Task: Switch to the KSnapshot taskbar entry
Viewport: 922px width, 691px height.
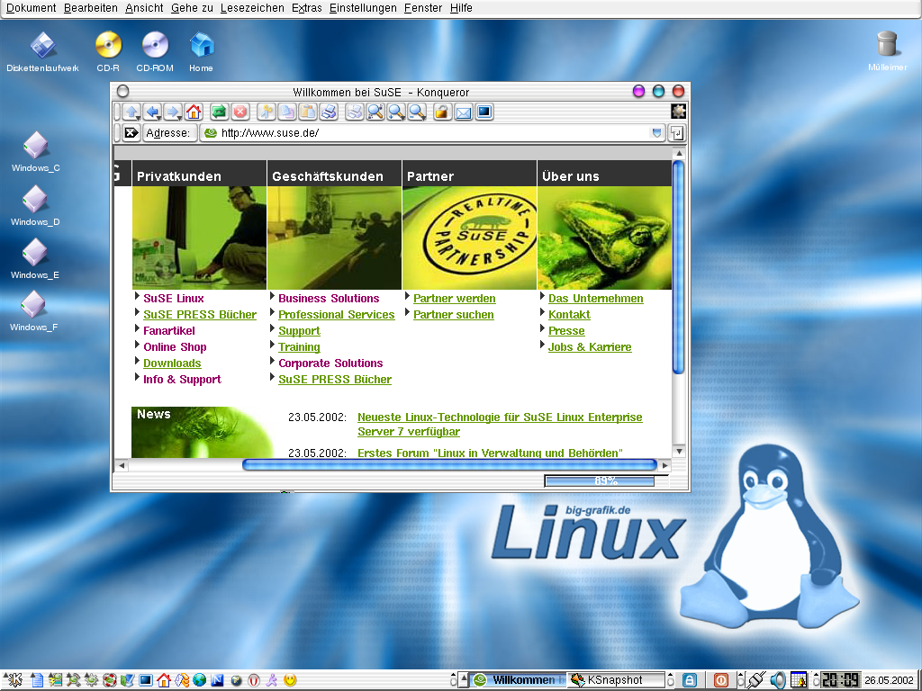Action: 616,680
